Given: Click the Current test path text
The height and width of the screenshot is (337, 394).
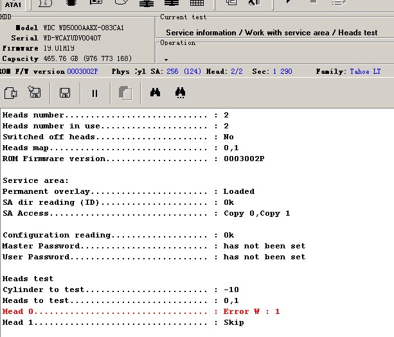Looking at the screenshot, I should coord(271,32).
